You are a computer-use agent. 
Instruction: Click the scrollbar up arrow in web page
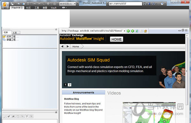click(x=187, y=36)
